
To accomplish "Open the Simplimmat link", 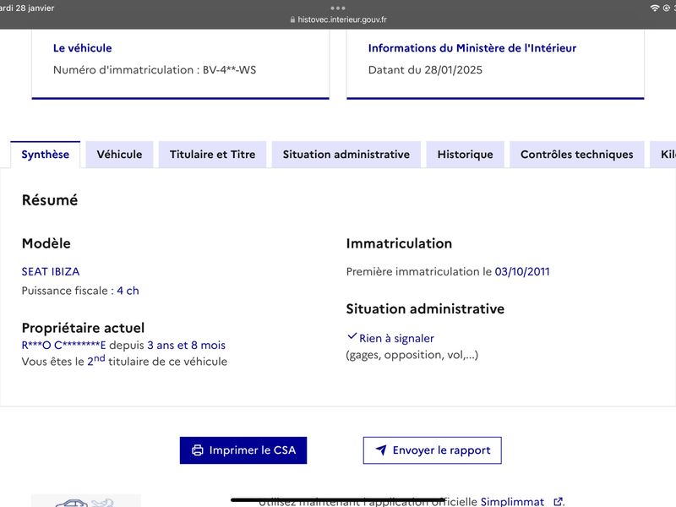I will pos(512,502).
